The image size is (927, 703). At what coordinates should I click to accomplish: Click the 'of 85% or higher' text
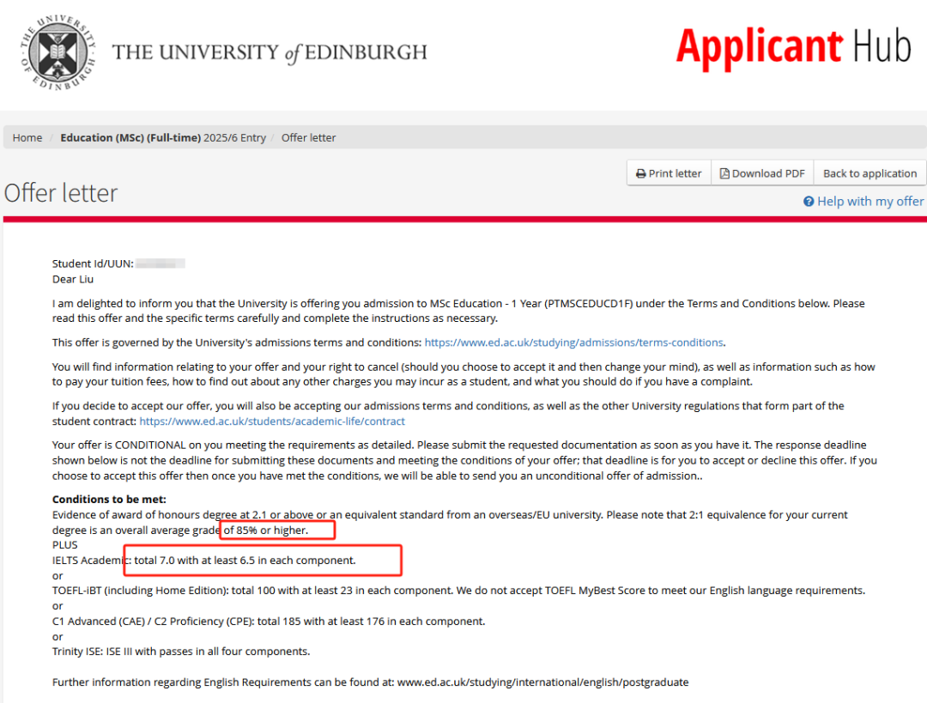[265, 530]
